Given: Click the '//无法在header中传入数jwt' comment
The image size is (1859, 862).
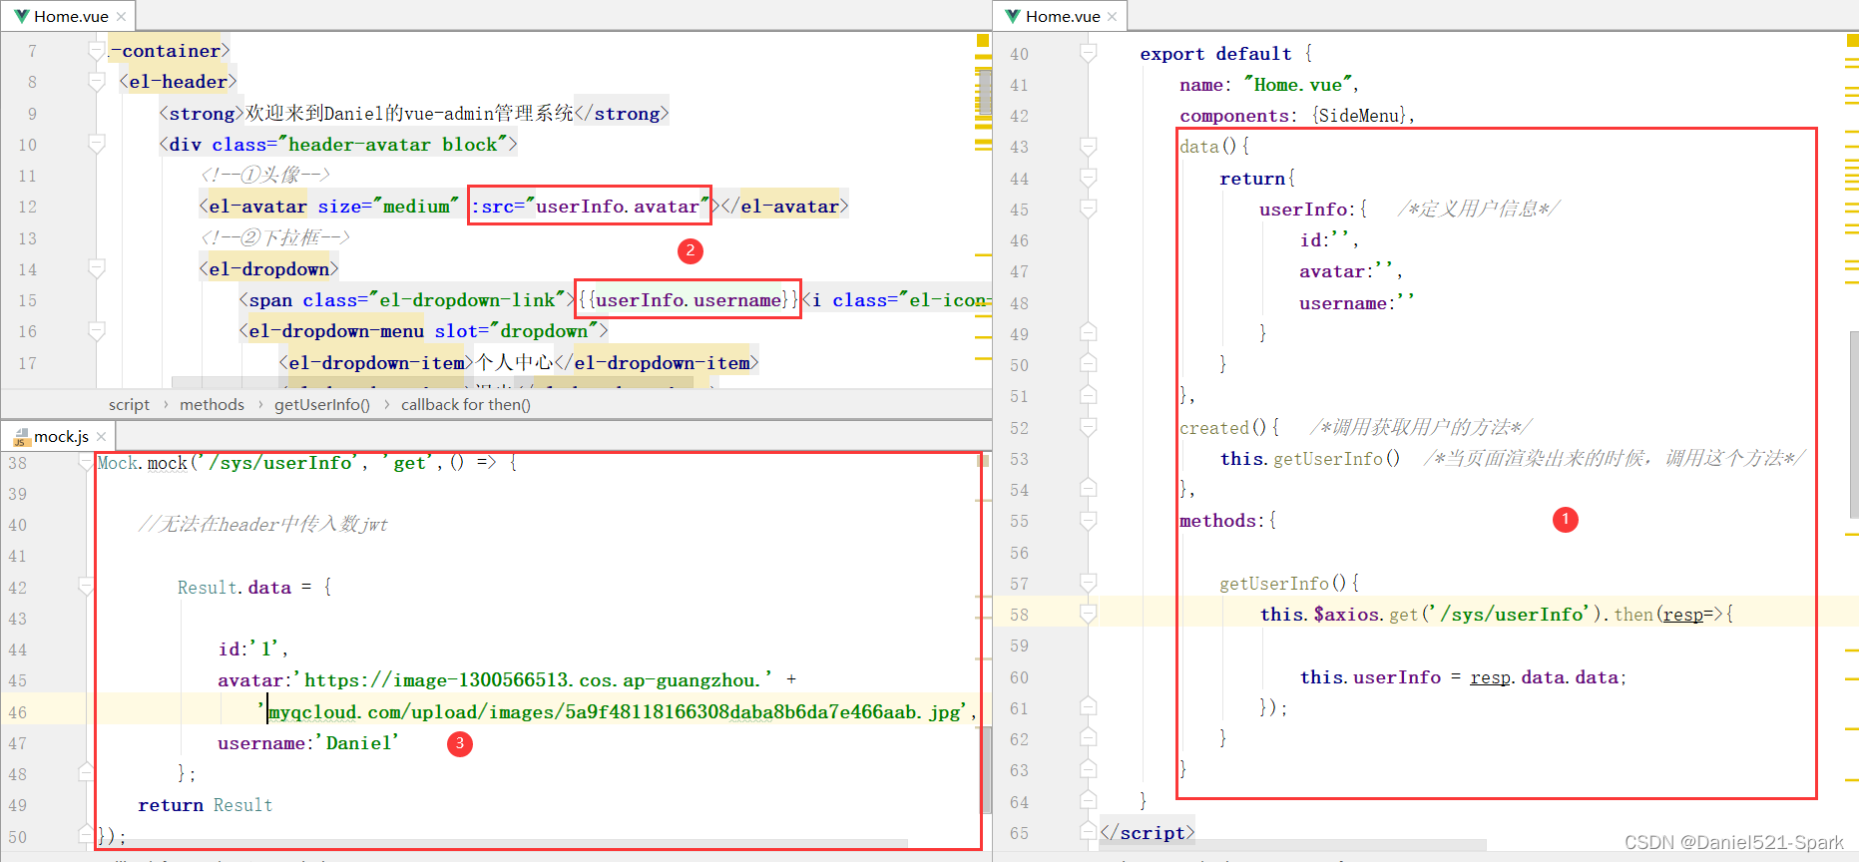Looking at the screenshot, I should 262,525.
